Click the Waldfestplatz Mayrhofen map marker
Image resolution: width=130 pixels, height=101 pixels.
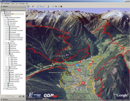tap(67, 73)
